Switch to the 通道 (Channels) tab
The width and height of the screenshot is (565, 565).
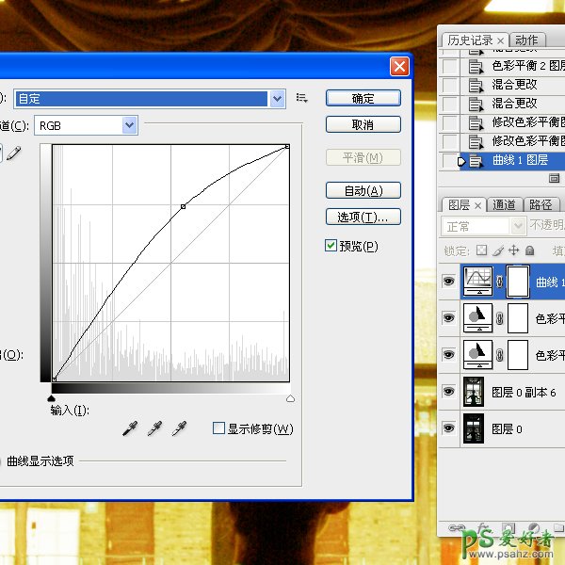(x=505, y=204)
